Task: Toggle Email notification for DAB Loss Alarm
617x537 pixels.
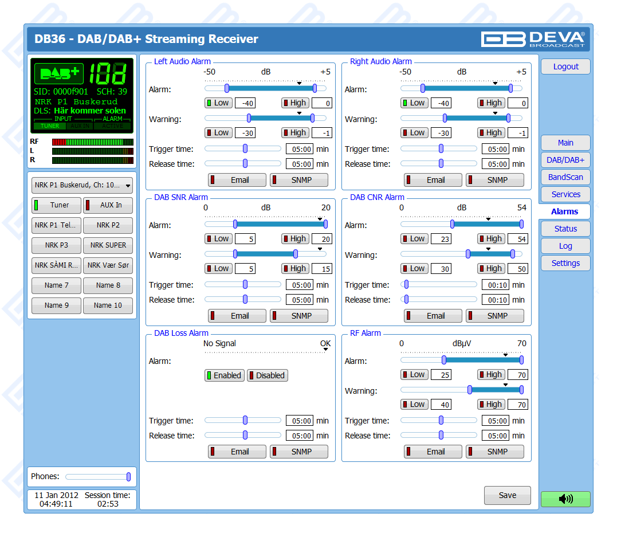Action: point(237,452)
